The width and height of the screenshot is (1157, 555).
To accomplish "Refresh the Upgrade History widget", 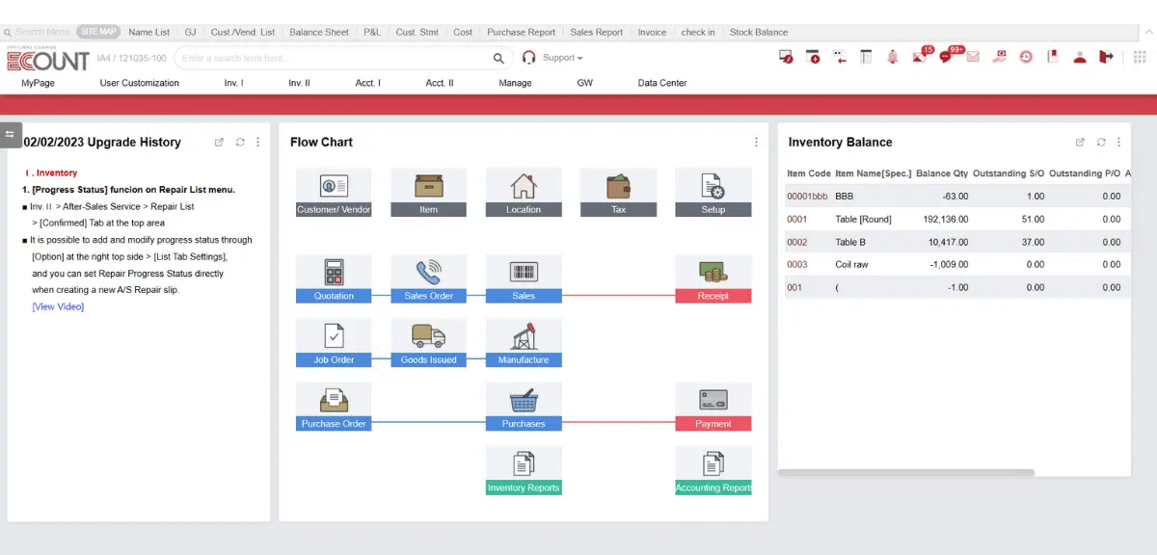I will (239, 142).
